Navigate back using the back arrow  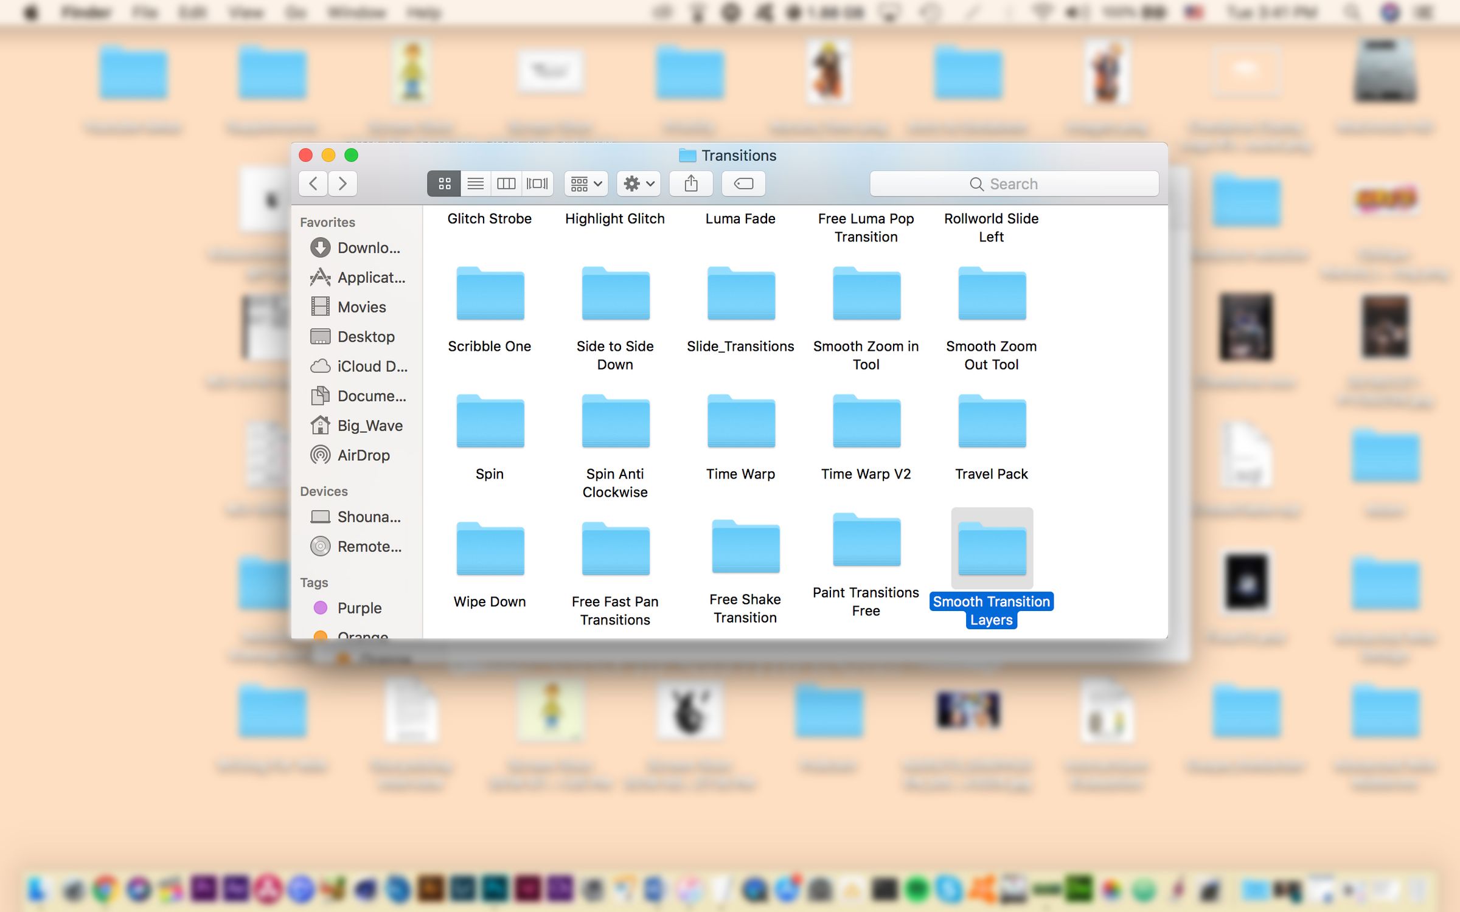click(x=312, y=184)
